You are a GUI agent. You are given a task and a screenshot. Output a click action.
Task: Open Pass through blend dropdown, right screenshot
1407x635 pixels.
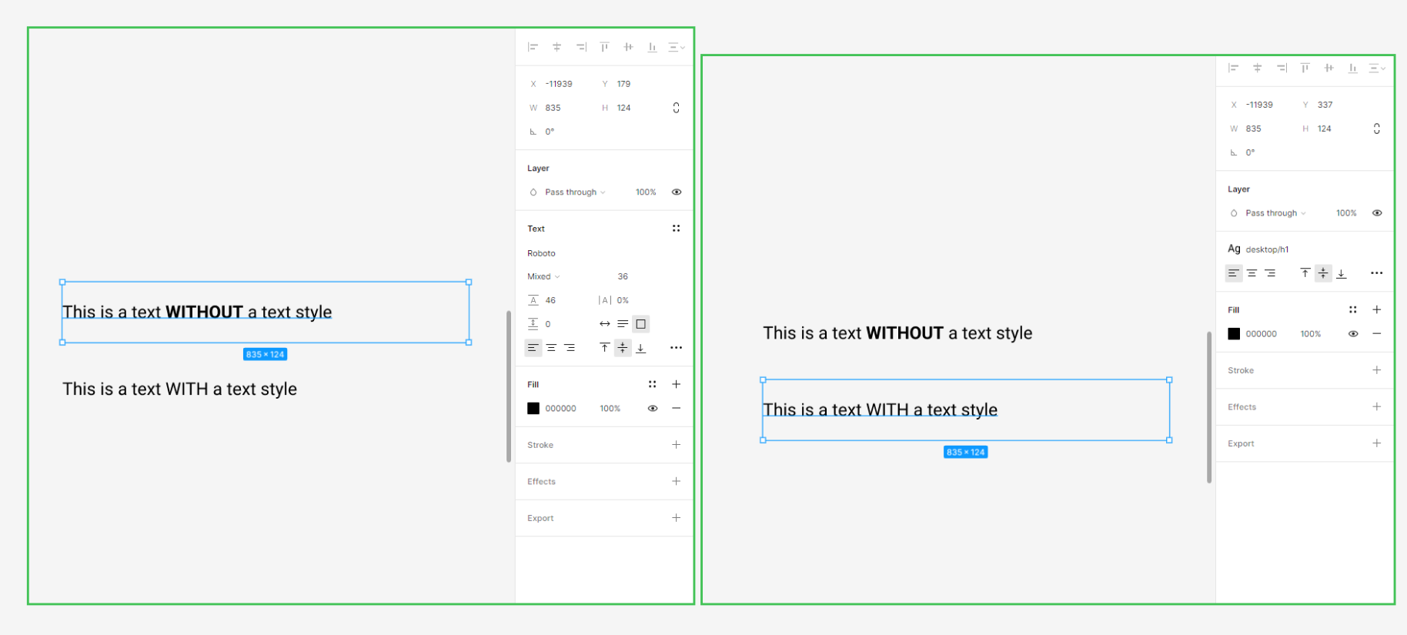point(1275,213)
